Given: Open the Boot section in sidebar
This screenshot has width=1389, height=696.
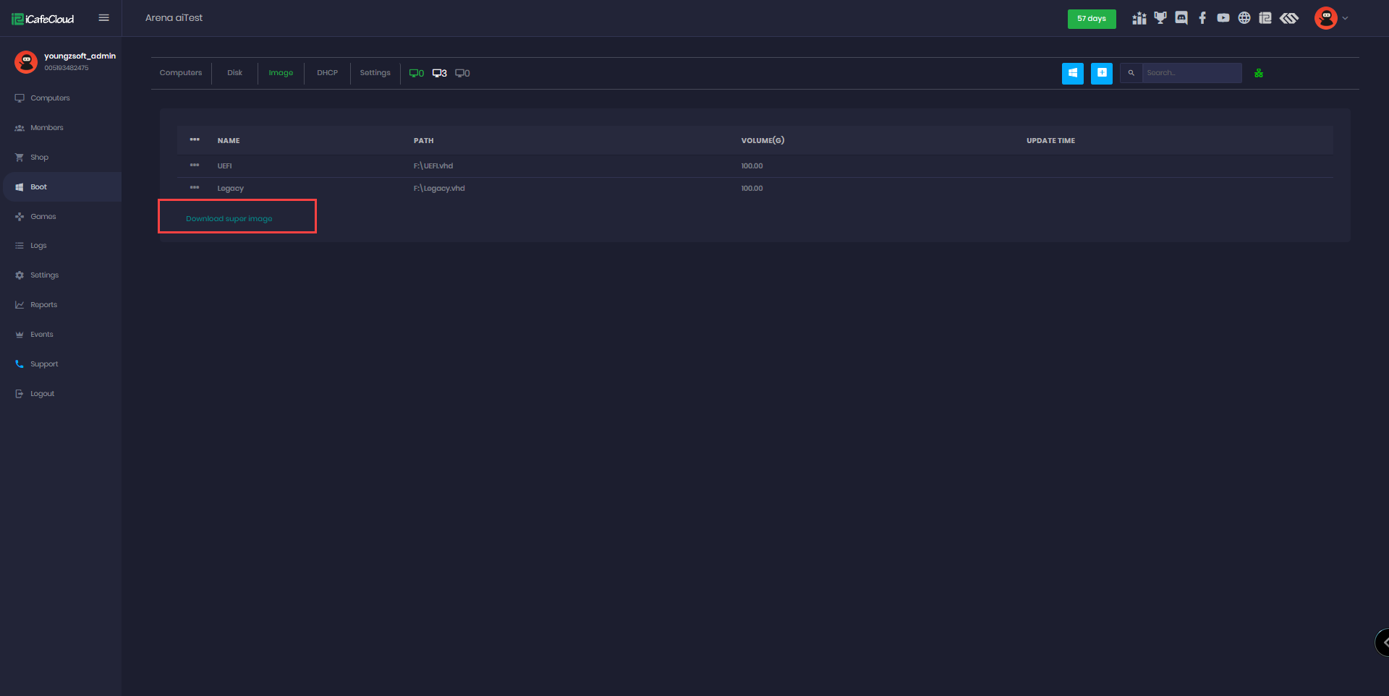Looking at the screenshot, I should coord(40,186).
